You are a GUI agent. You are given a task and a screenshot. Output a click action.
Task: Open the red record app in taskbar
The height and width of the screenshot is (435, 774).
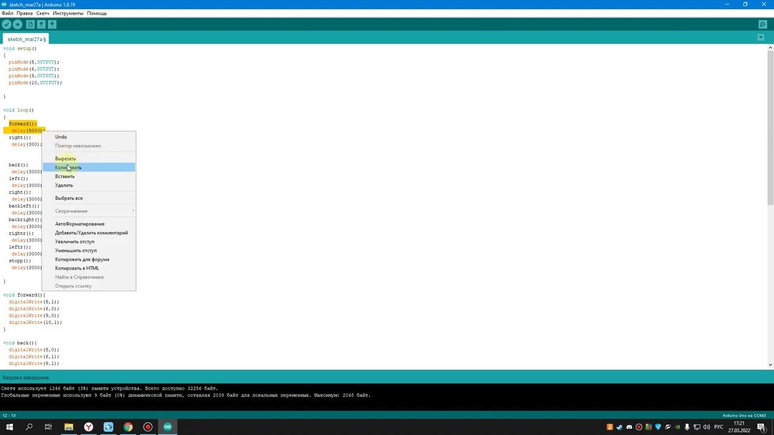pos(148,427)
